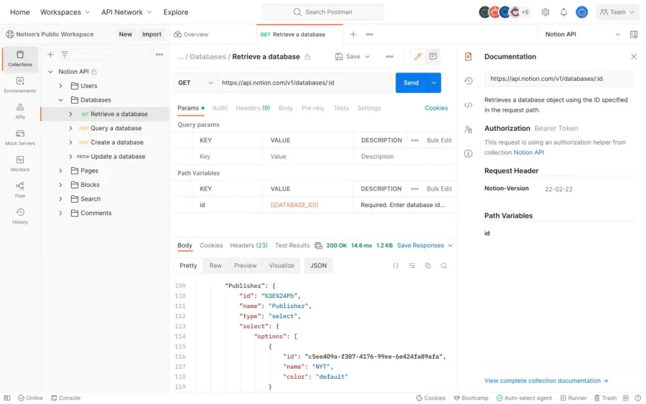The height and width of the screenshot is (404, 646).
Task: Toggle word wrap icon in response toolbar
Action: 411,266
